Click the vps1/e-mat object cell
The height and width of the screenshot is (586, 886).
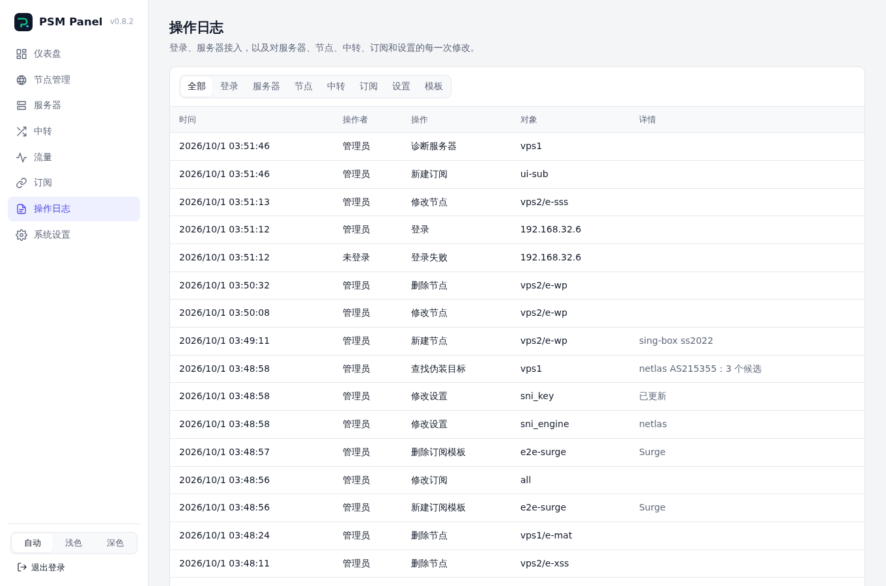546,536
